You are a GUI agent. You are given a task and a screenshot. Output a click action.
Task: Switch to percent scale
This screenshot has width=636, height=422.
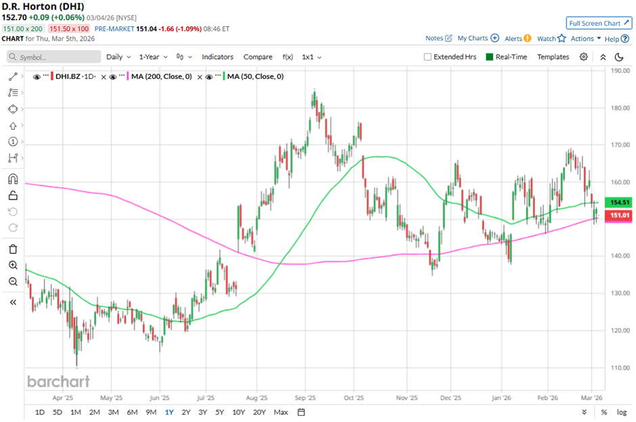[604, 412]
